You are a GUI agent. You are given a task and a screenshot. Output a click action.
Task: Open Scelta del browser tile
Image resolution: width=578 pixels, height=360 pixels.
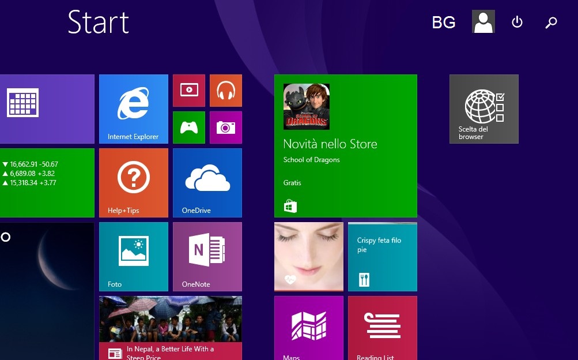[x=483, y=109]
